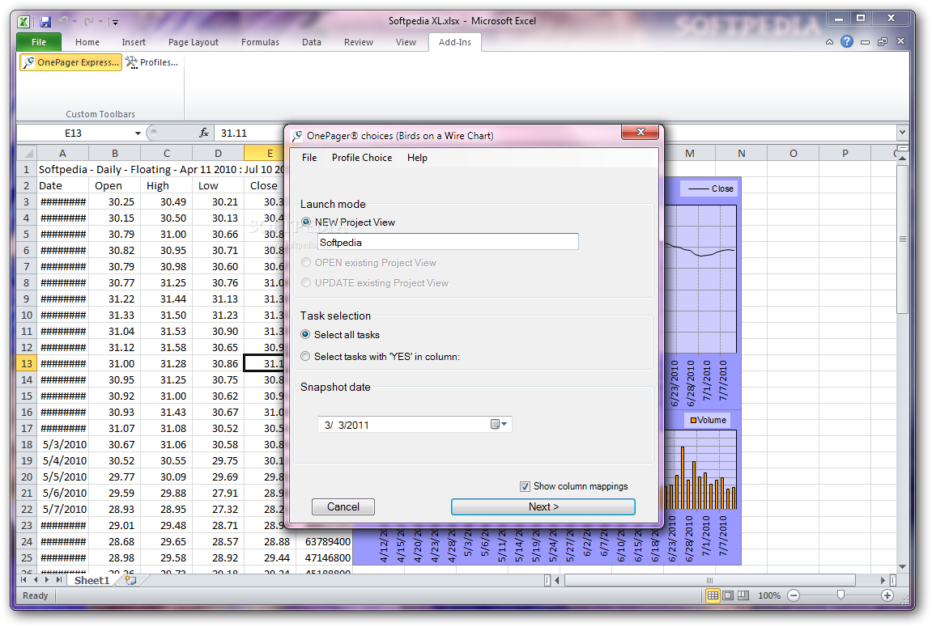Open the Profiles tool
932x627 pixels.
click(151, 62)
